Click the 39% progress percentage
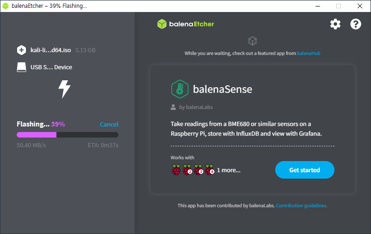 (58, 124)
